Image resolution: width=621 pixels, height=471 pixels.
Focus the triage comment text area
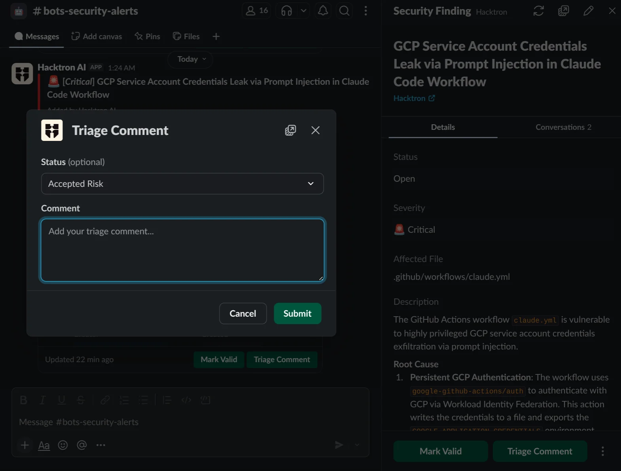click(x=182, y=250)
